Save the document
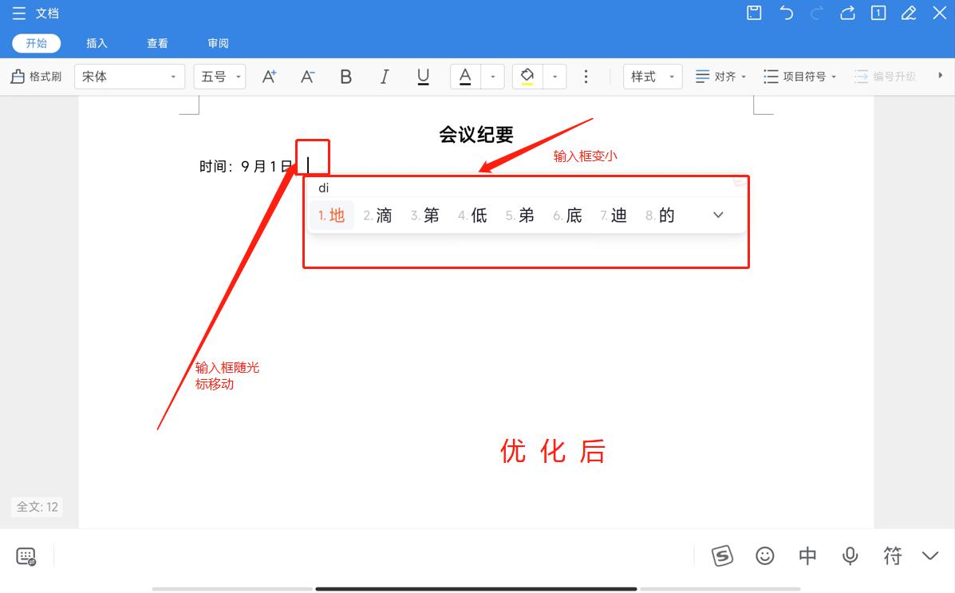The width and height of the screenshot is (955, 593). click(752, 13)
